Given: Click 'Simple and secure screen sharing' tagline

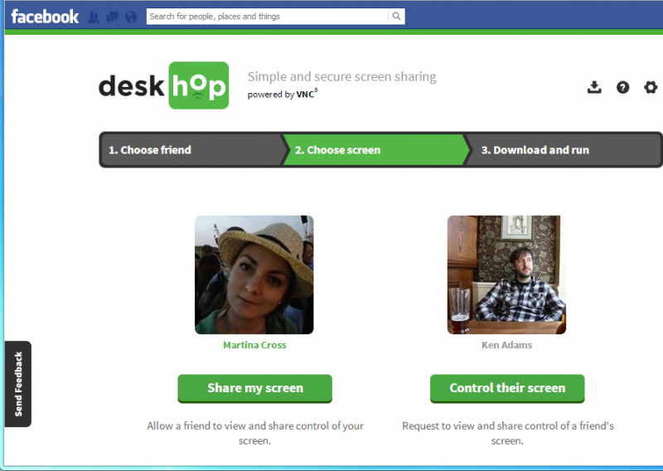Looking at the screenshot, I should 341,76.
